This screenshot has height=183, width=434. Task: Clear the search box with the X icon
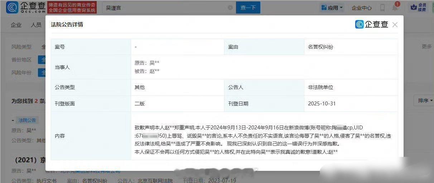230,8
